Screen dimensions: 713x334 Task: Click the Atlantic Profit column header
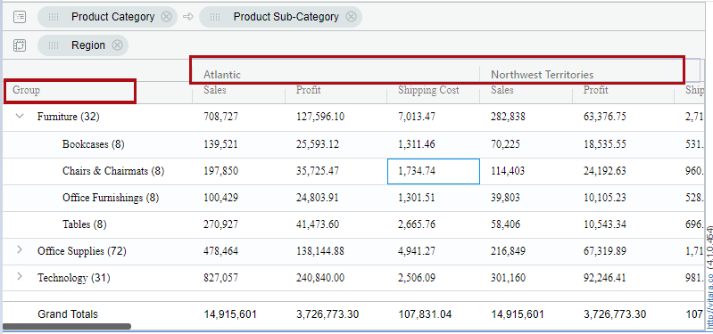coord(308,90)
